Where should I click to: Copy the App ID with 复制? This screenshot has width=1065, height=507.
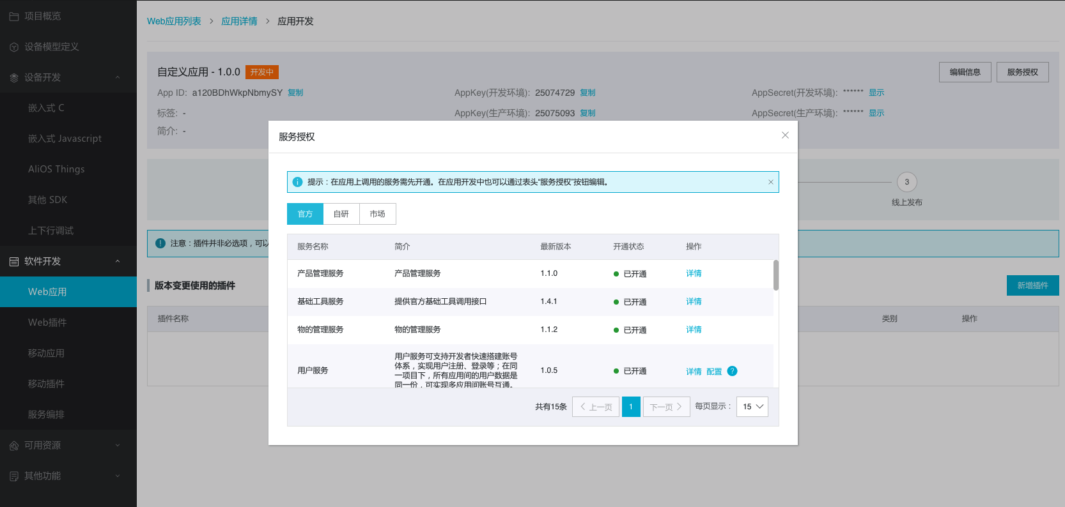tap(295, 93)
